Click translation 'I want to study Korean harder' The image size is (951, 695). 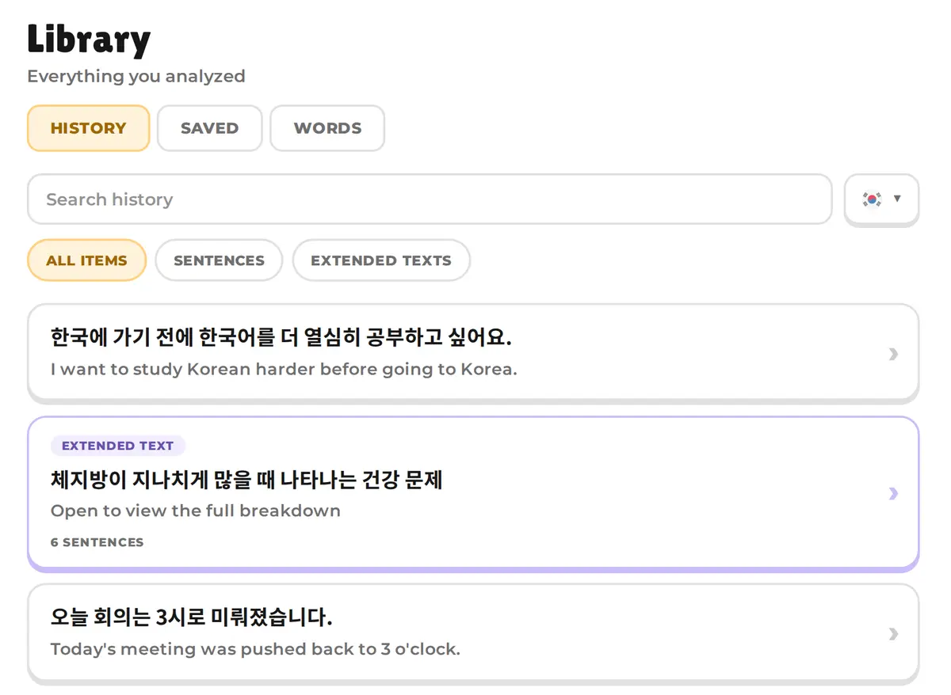tap(284, 369)
